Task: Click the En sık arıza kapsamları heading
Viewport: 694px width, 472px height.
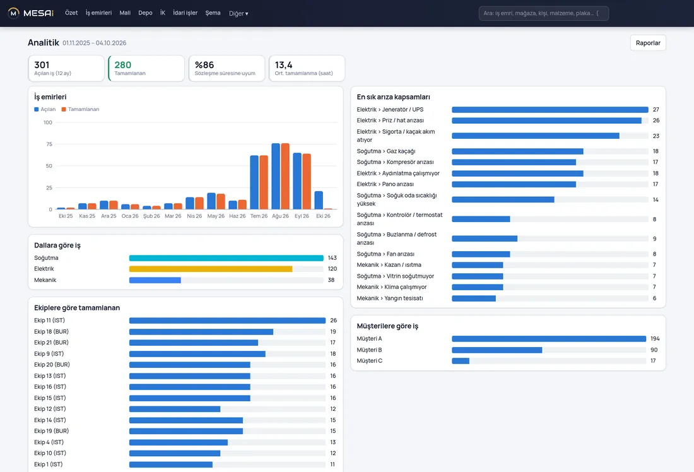Action: coord(394,97)
